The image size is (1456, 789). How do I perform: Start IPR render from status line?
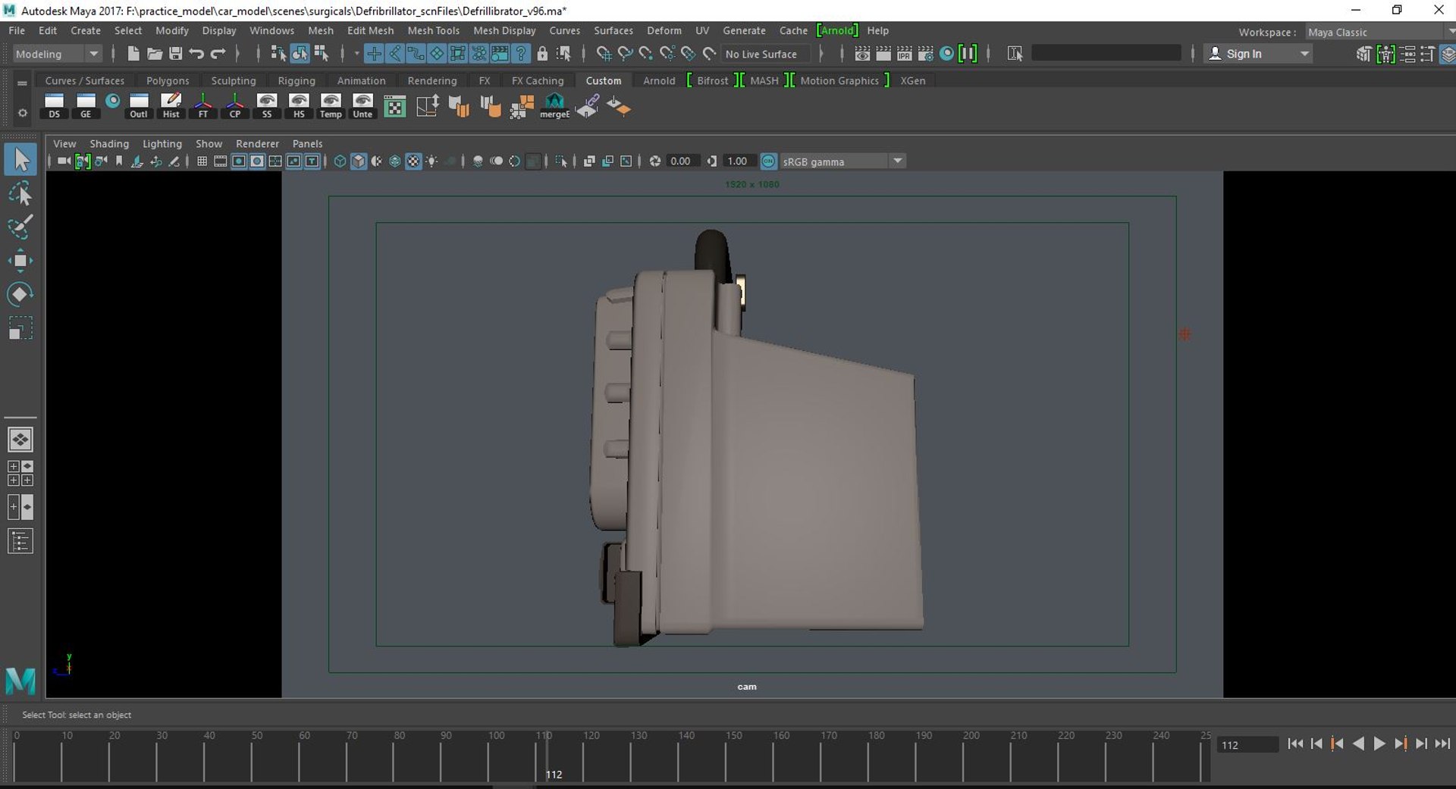[905, 54]
